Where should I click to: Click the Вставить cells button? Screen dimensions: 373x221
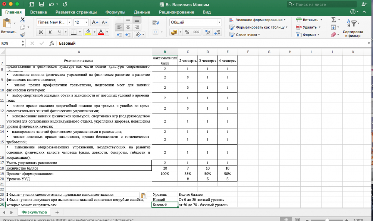[x=309, y=20]
